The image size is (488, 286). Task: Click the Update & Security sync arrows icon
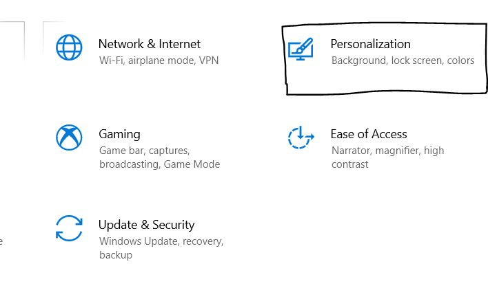click(x=69, y=228)
